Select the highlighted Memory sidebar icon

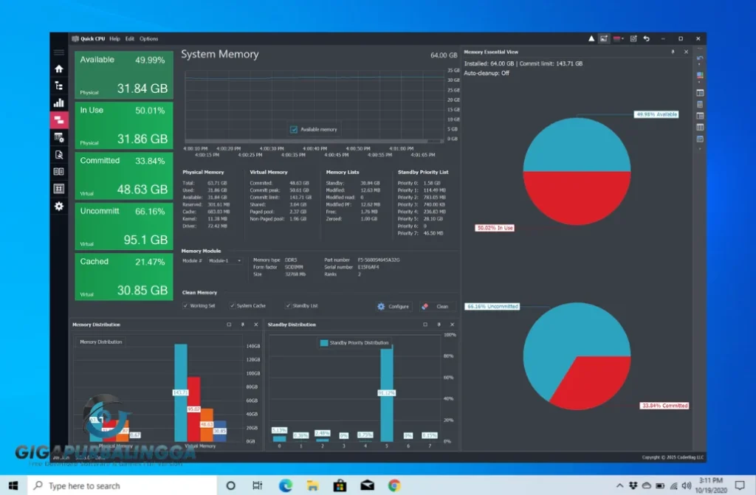point(59,120)
